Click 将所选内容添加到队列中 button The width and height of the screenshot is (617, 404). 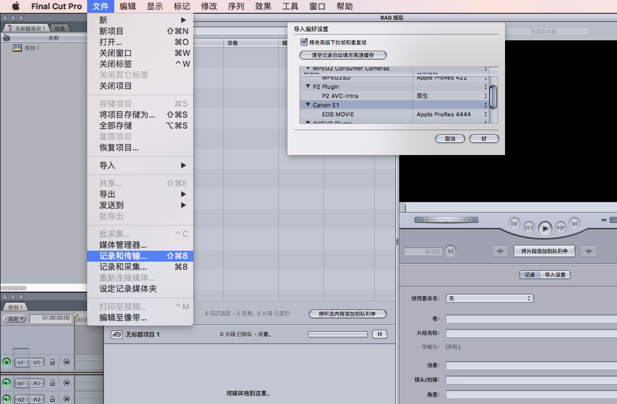[x=347, y=314]
